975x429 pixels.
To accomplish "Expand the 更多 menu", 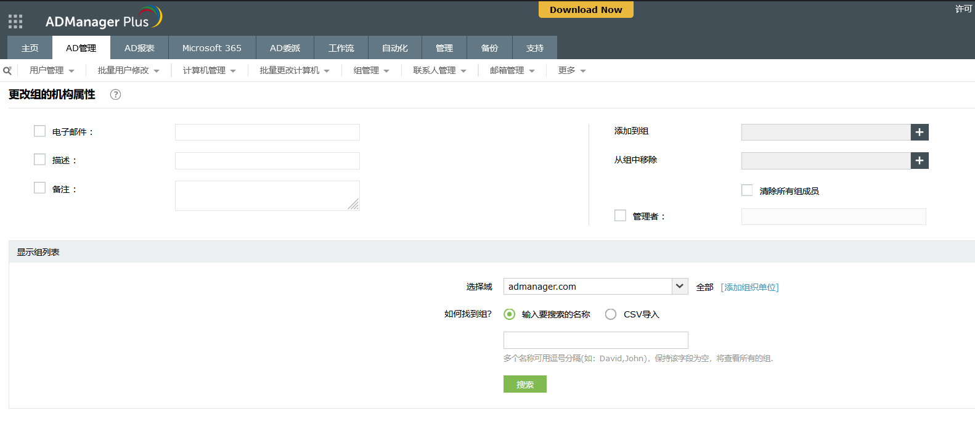I will point(571,71).
